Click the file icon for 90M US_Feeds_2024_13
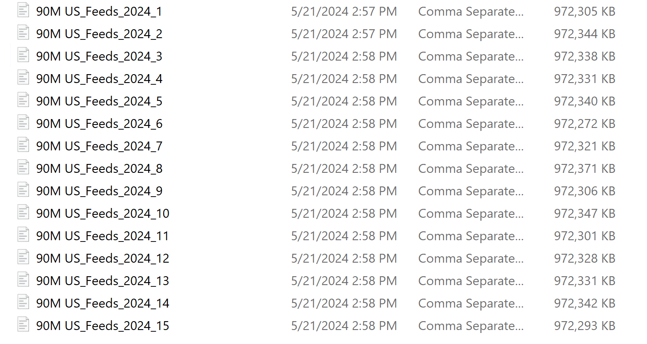This screenshot has height=344, width=647. [x=23, y=280]
